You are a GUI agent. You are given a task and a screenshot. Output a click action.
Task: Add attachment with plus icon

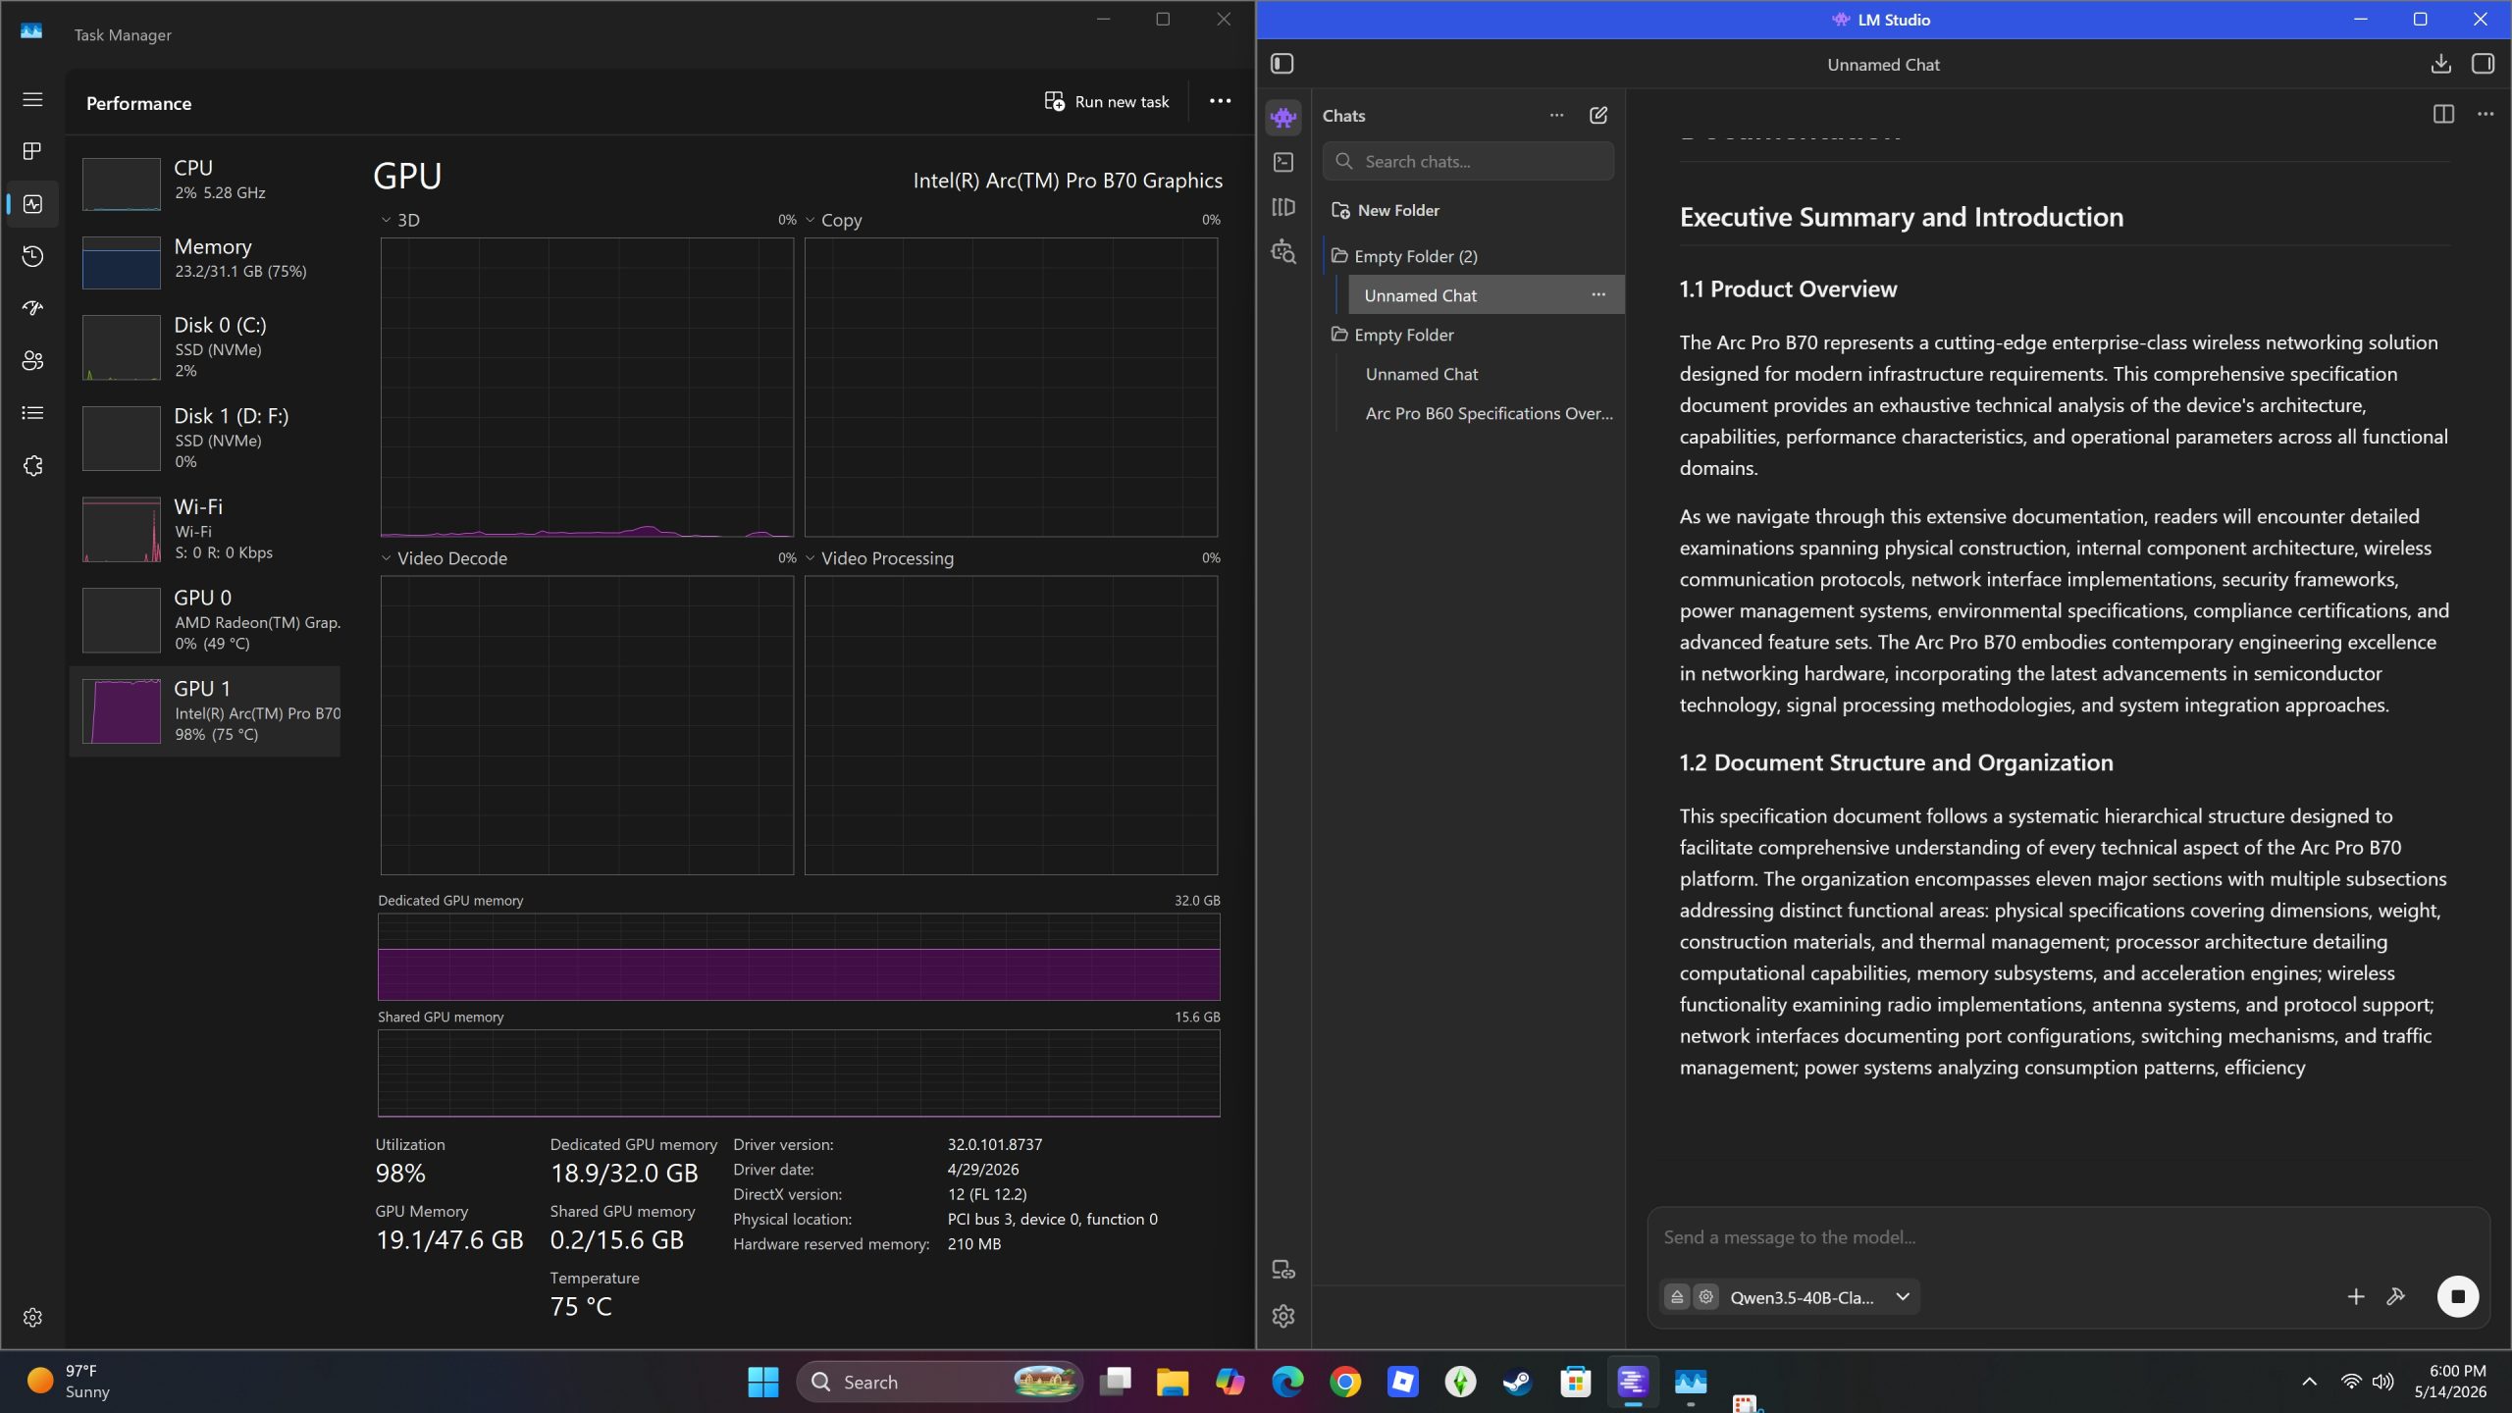pyautogui.click(x=2355, y=1297)
